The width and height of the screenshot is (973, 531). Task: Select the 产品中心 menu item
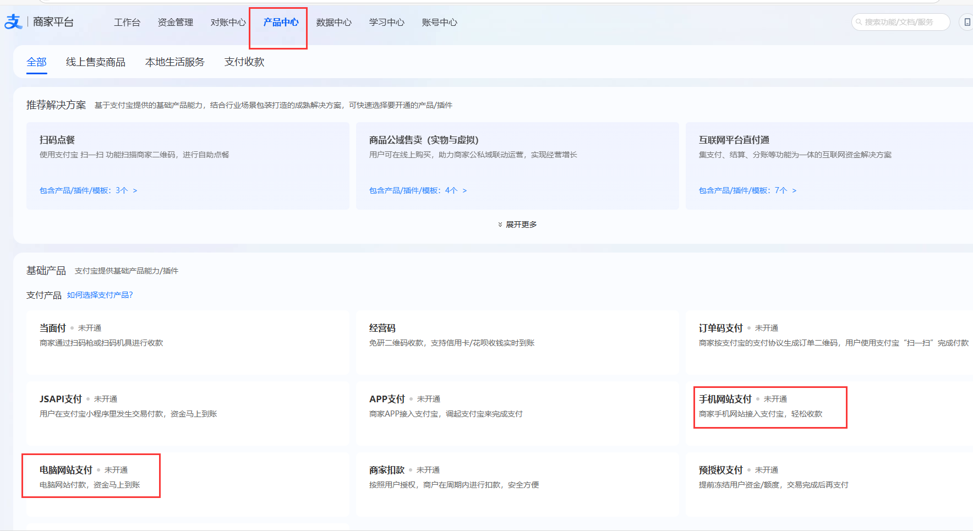coord(281,23)
